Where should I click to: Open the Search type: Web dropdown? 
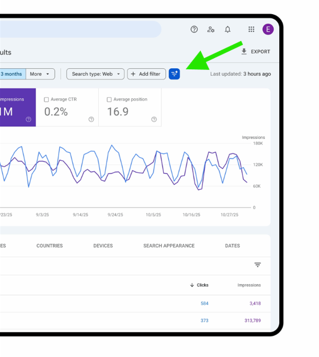coord(96,74)
